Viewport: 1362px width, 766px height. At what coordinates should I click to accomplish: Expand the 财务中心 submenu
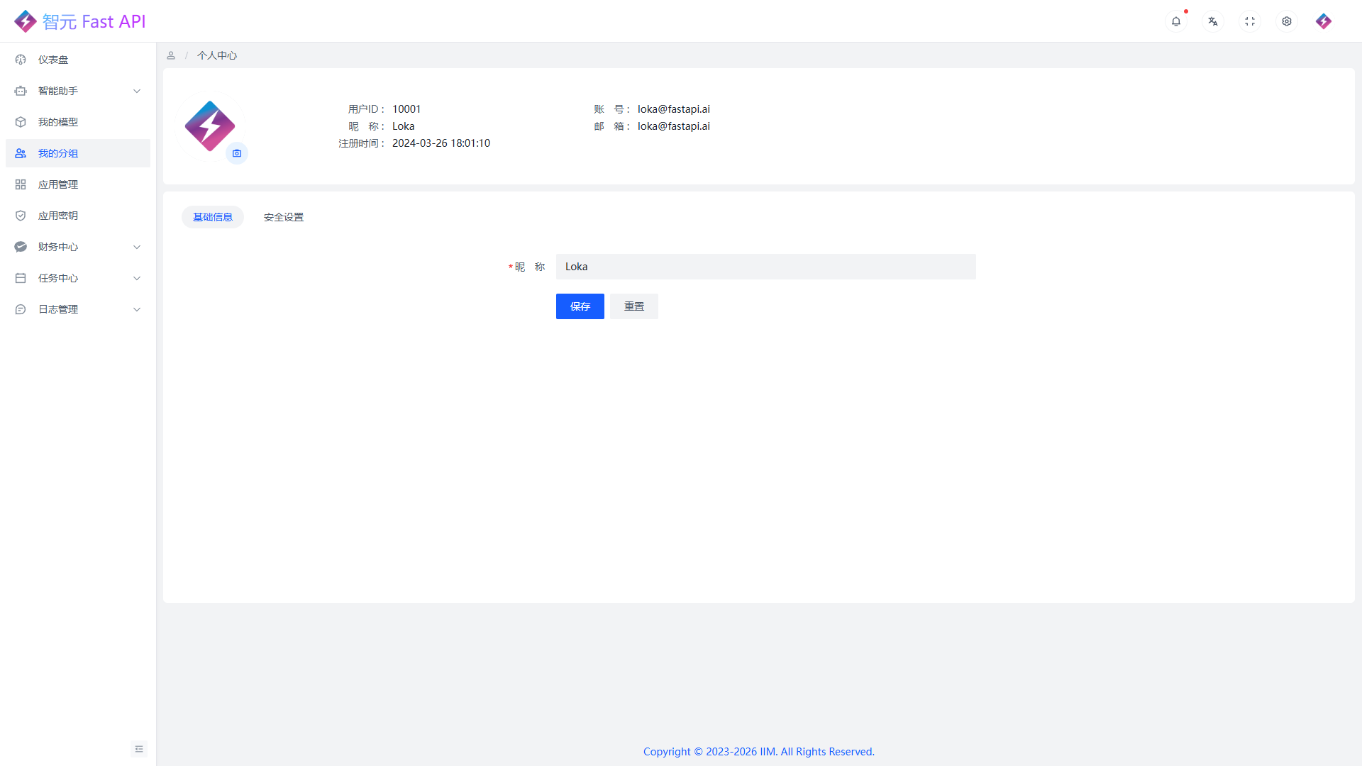78,247
